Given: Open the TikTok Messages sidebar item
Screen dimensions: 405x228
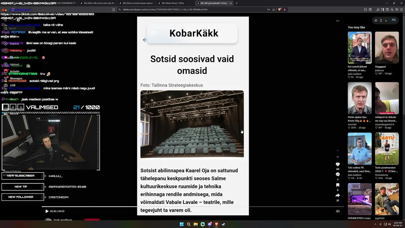Looking at the screenshot, I should point(13,79).
